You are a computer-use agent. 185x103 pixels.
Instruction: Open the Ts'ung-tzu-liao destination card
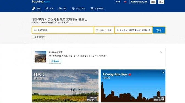133,86
